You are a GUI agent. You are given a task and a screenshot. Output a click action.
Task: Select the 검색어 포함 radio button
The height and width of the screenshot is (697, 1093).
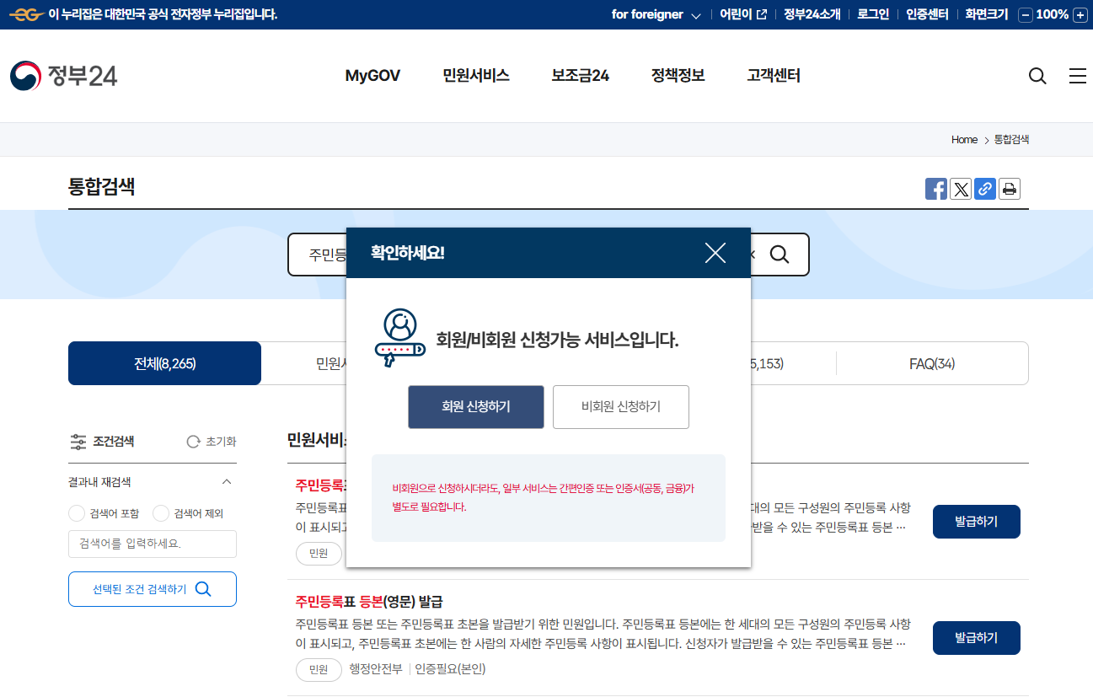pos(77,513)
